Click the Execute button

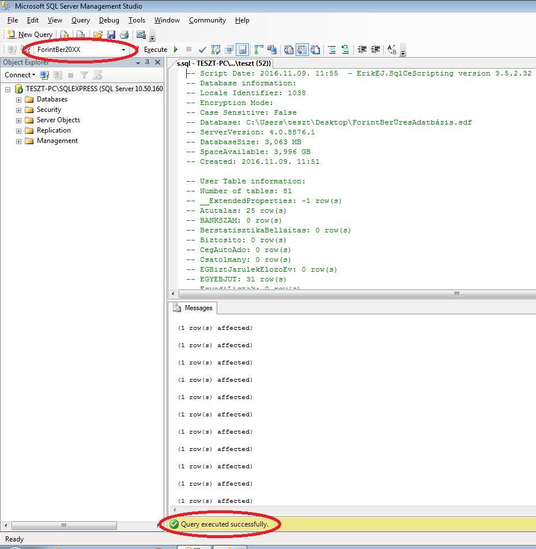tap(156, 50)
